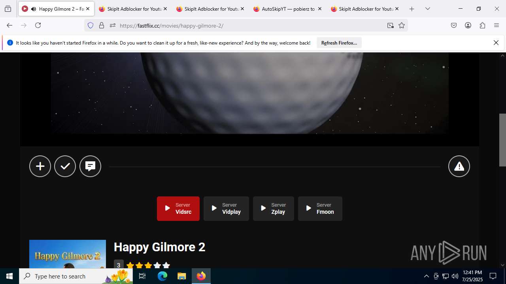The width and height of the screenshot is (506, 284).
Task: Show hidden system tray icons
Action: (427, 276)
